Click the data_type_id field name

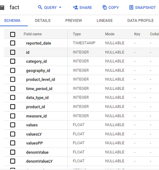[x=37, y=98]
